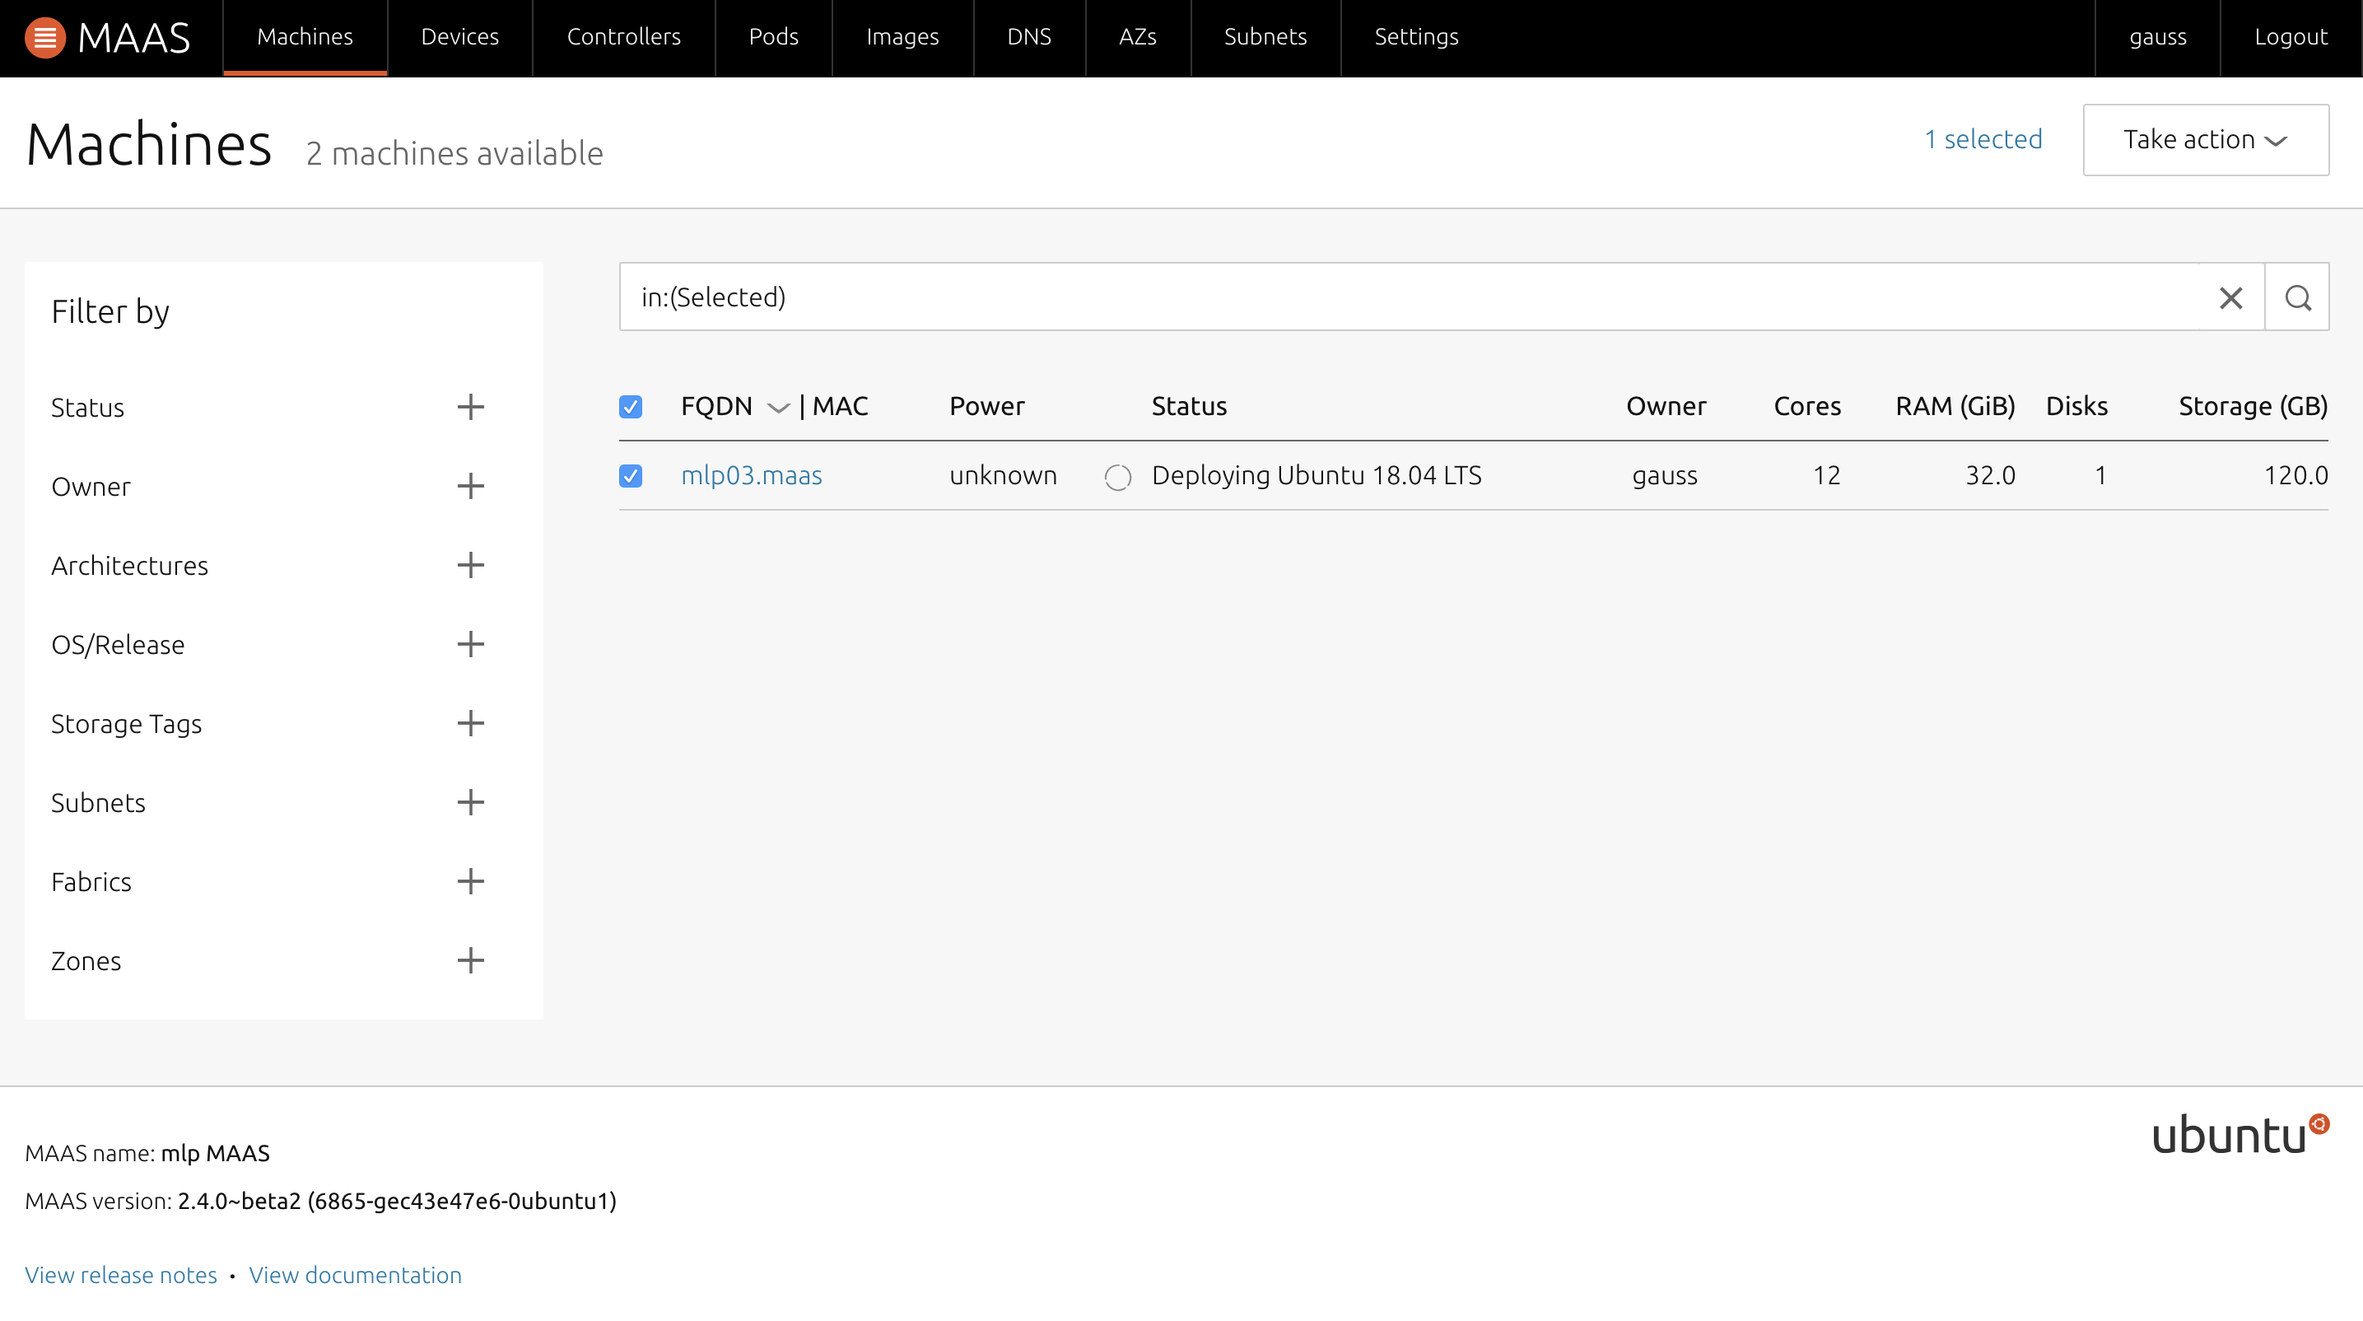Open the Subnets navigation tab

coord(1264,37)
